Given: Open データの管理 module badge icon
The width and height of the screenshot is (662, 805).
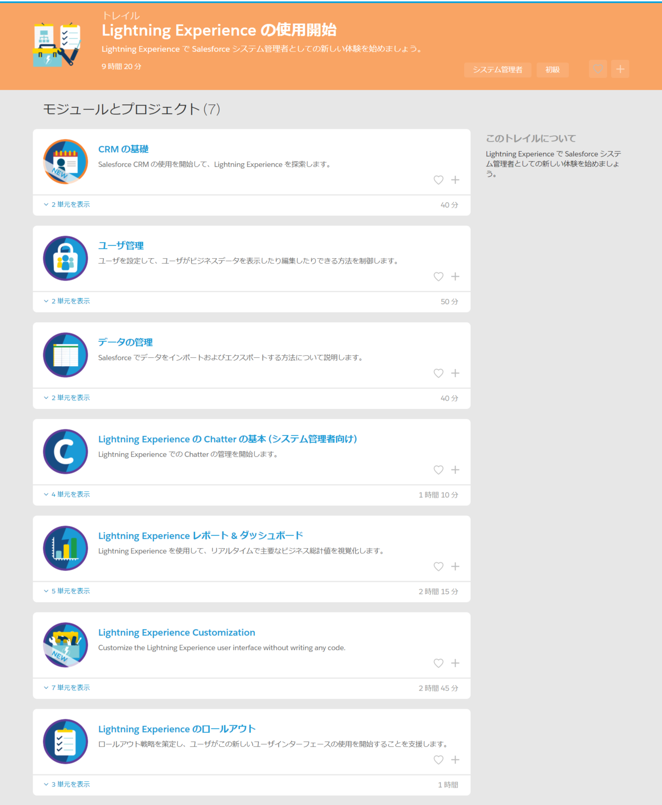Looking at the screenshot, I should pos(65,355).
